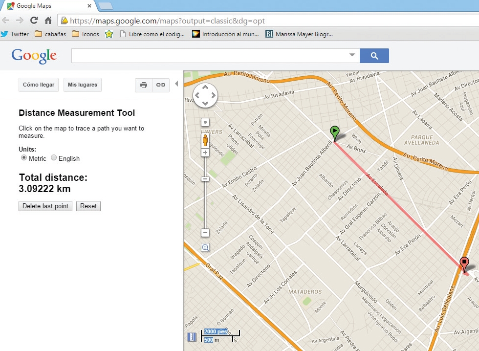479x351 pixels.
Task: Toggle the distance measurement ruler icon
Action: [x=192, y=337]
